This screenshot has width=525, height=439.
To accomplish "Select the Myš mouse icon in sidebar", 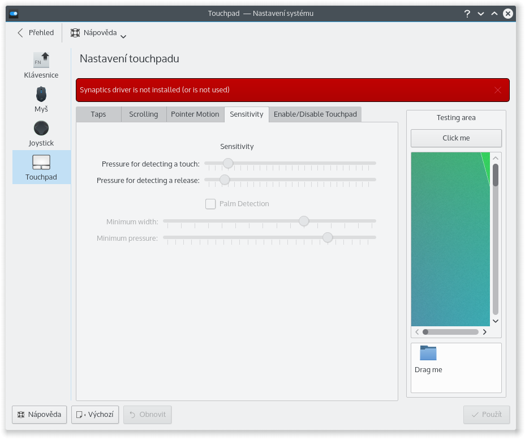I will [x=41, y=94].
